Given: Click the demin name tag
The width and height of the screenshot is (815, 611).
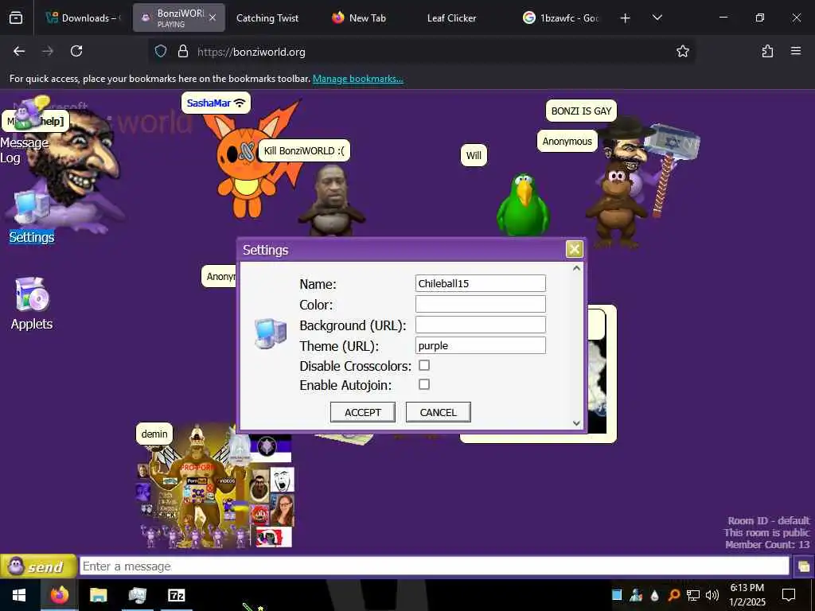Looking at the screenshot, I should click(154, 434).
